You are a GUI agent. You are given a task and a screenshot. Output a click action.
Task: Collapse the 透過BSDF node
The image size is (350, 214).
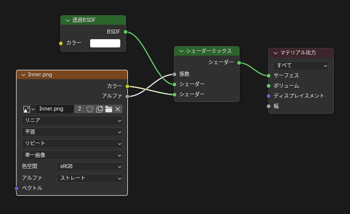point(68,20)
